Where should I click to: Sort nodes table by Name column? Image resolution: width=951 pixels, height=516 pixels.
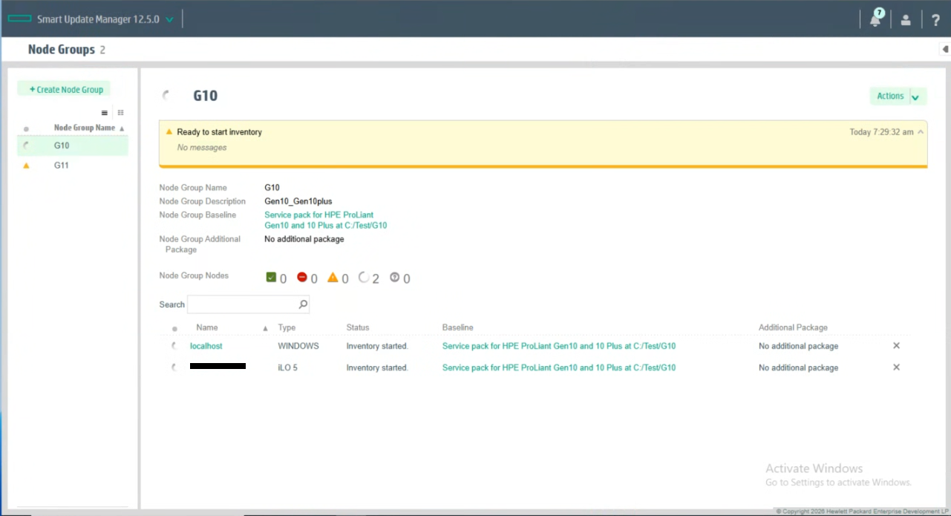pos(207,327)
